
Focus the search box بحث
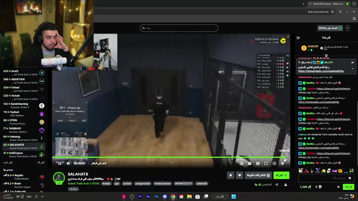[179, 28]
